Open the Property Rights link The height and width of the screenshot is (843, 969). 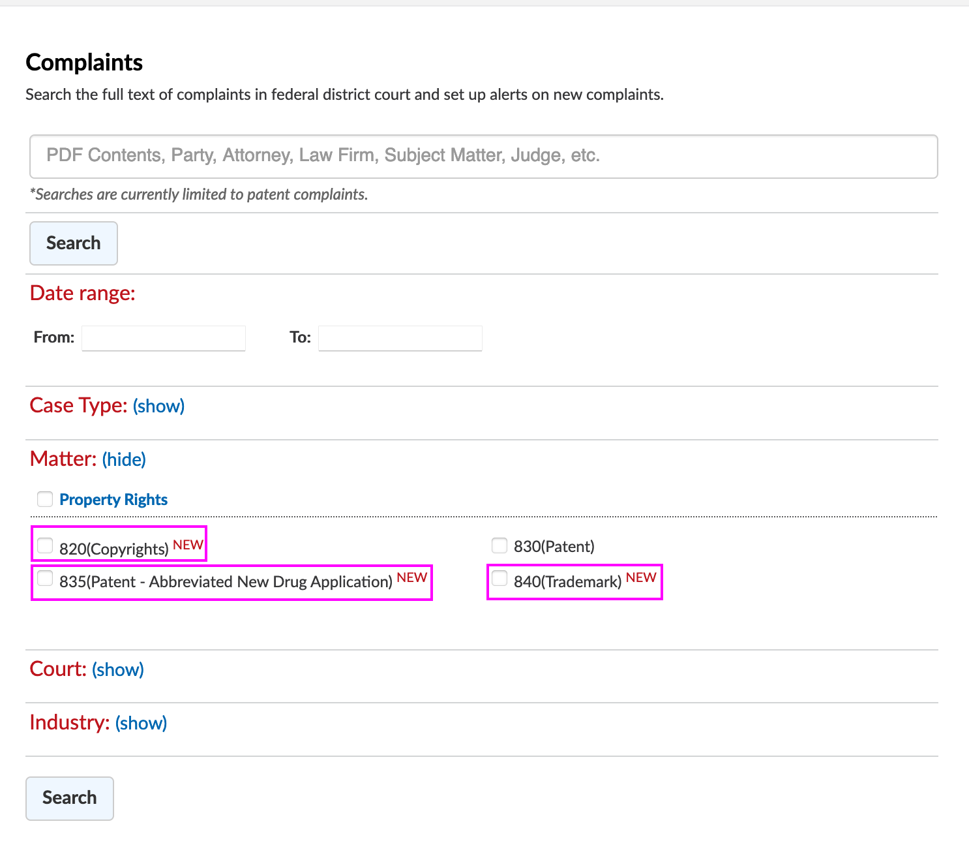pyautogui.click(x=113, y=500)
